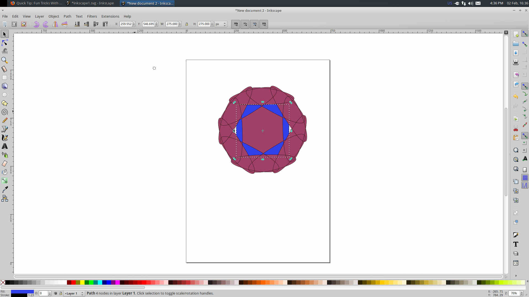Select the Bezier/Pen tool
The image size is (529, 297).
(x=5, y=129)
